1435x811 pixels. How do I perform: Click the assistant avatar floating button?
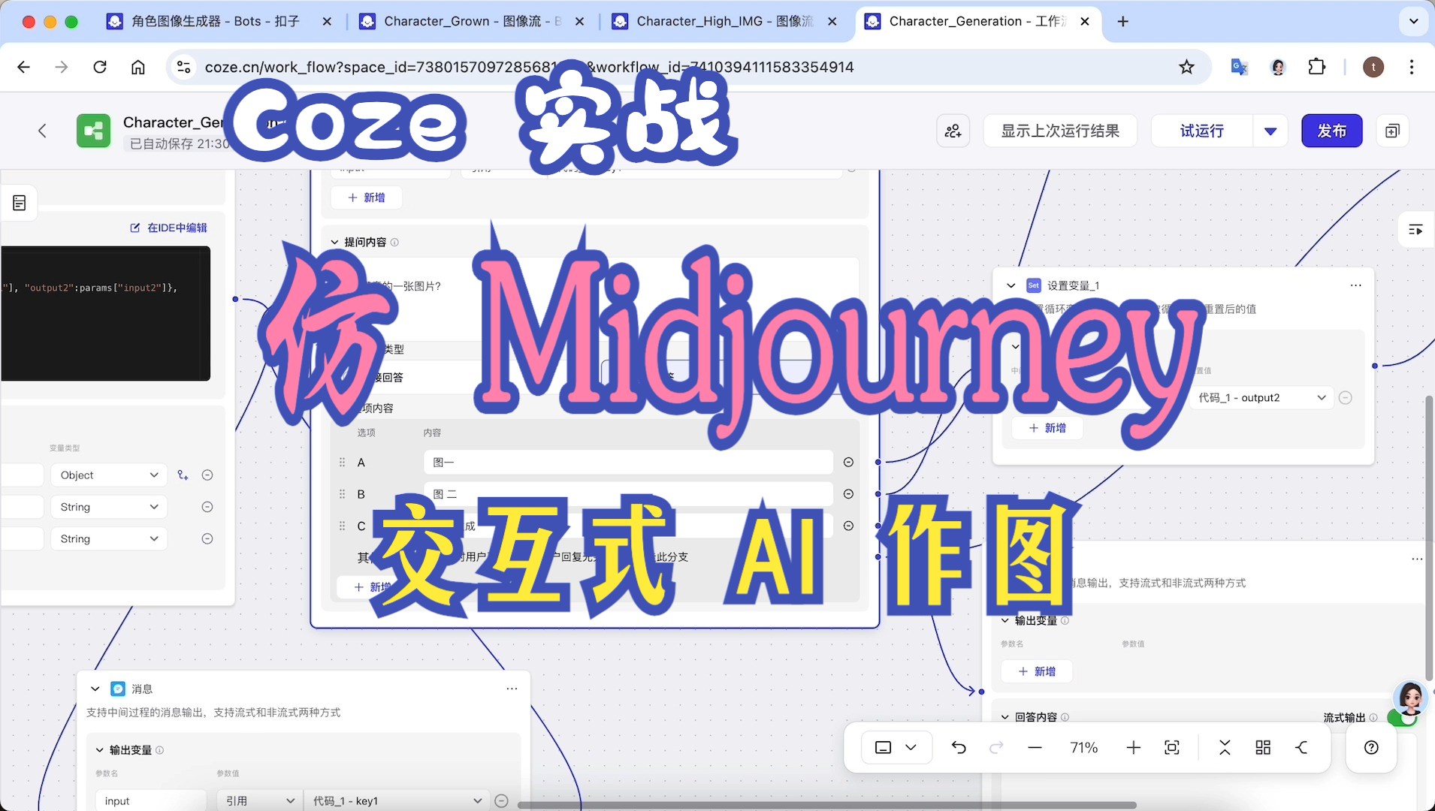point(1410,698)
